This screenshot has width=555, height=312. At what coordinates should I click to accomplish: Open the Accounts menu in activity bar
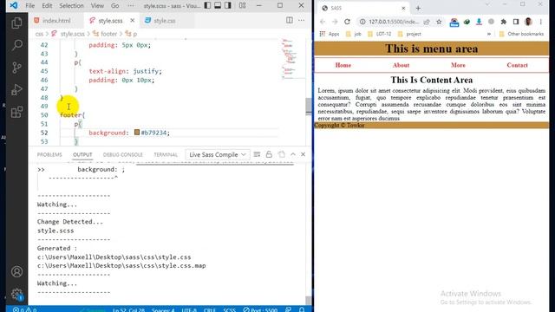tap(16, 271)
